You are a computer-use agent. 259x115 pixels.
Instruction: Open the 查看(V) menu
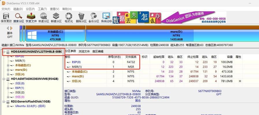pos(55,9)
